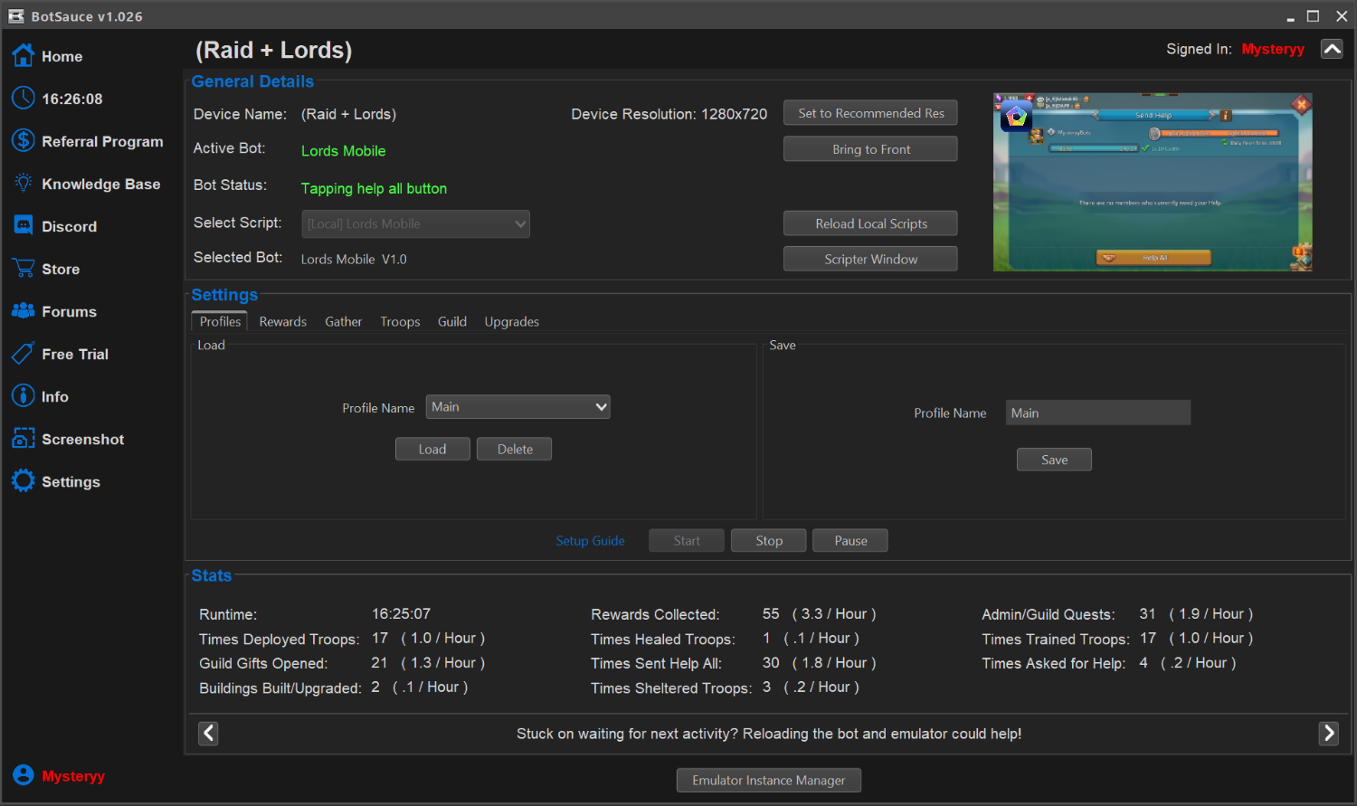Image resolution: width=1357 pixels, height=806 pixels.
Task: Open the Scripter Window button
Action: pos(870,259)
